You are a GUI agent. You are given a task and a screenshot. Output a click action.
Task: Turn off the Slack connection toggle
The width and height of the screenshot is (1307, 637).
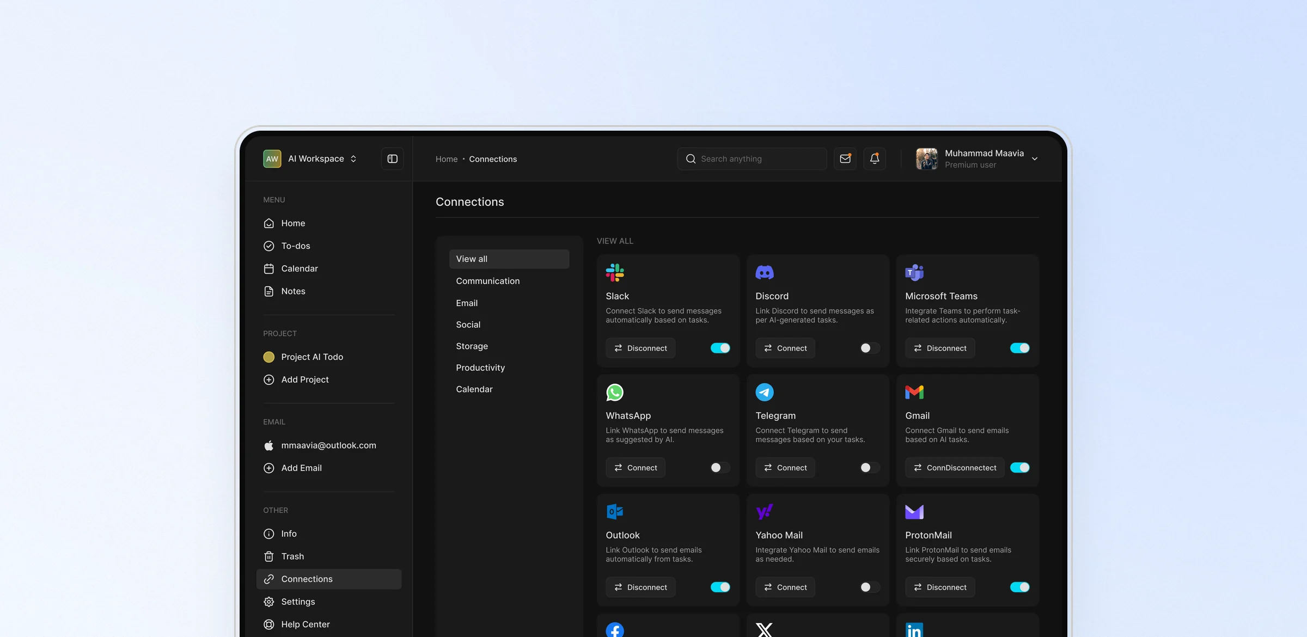point(720,348)
